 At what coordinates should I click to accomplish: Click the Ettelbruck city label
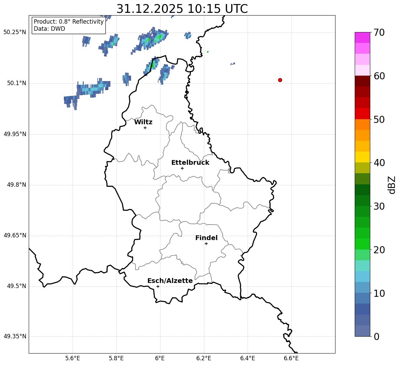[190, 163]
